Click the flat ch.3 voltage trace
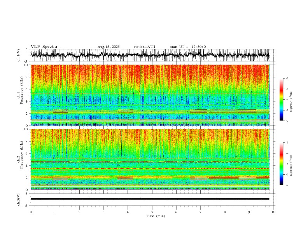This screenshot has height=238, width=308. pyautogui.click(x=150, y=199)
